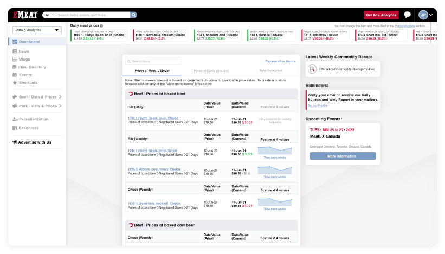
Task: Go to Bus. Directory in sidebar
Action: pyautogui.click(x=32, y=67)
